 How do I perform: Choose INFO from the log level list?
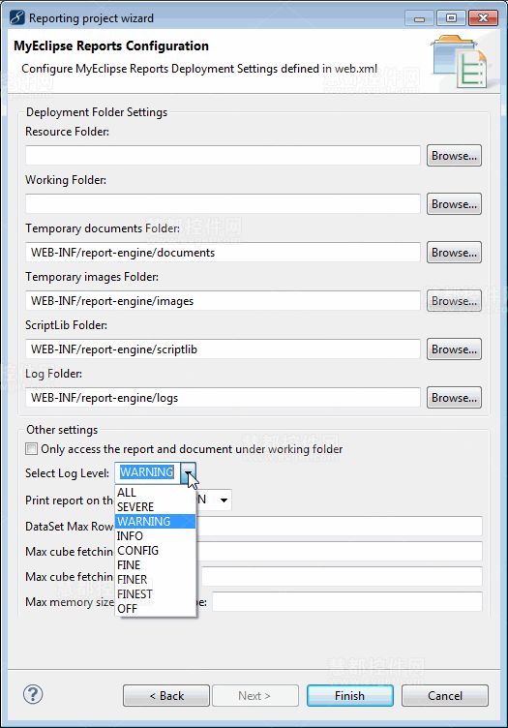coord(155,535)
